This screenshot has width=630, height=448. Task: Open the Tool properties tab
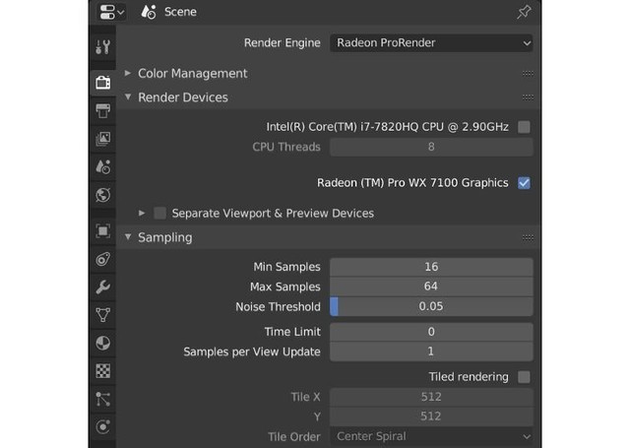click(103, 47)
